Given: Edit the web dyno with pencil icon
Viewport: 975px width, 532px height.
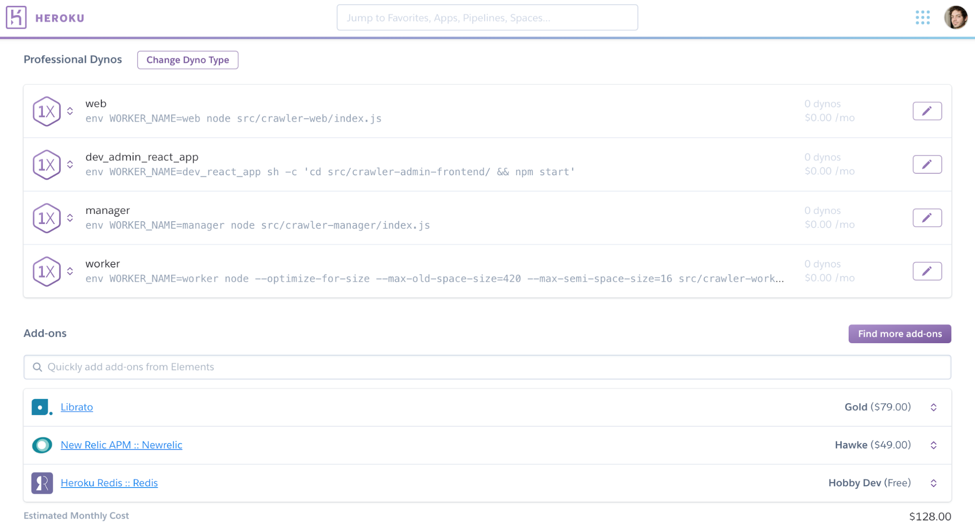Looking at the screenshot, I should pyautogui.click(x=927, y=111).
